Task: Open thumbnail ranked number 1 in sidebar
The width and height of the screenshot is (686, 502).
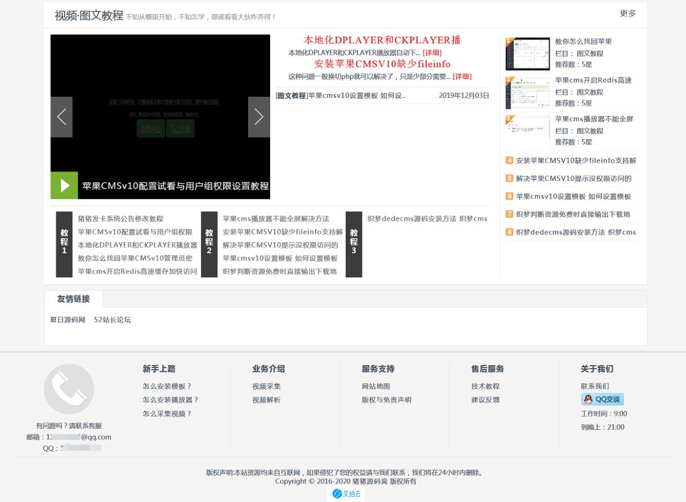Action: coord(527,54)
